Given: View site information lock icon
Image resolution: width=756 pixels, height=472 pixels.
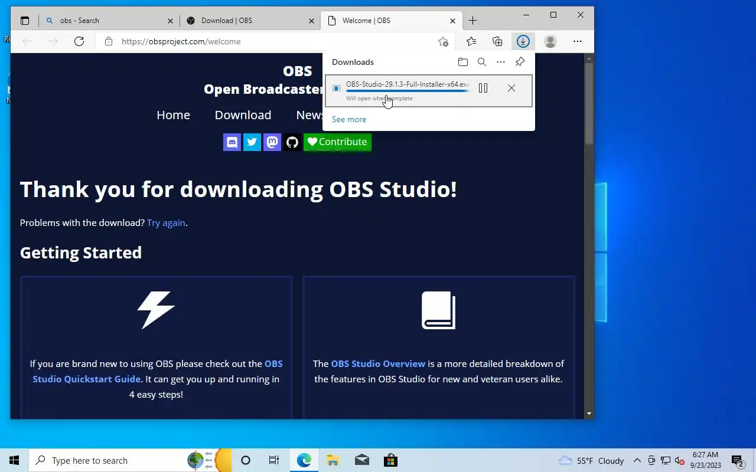Looking at the screenshot, I should (x=108, y=41).
